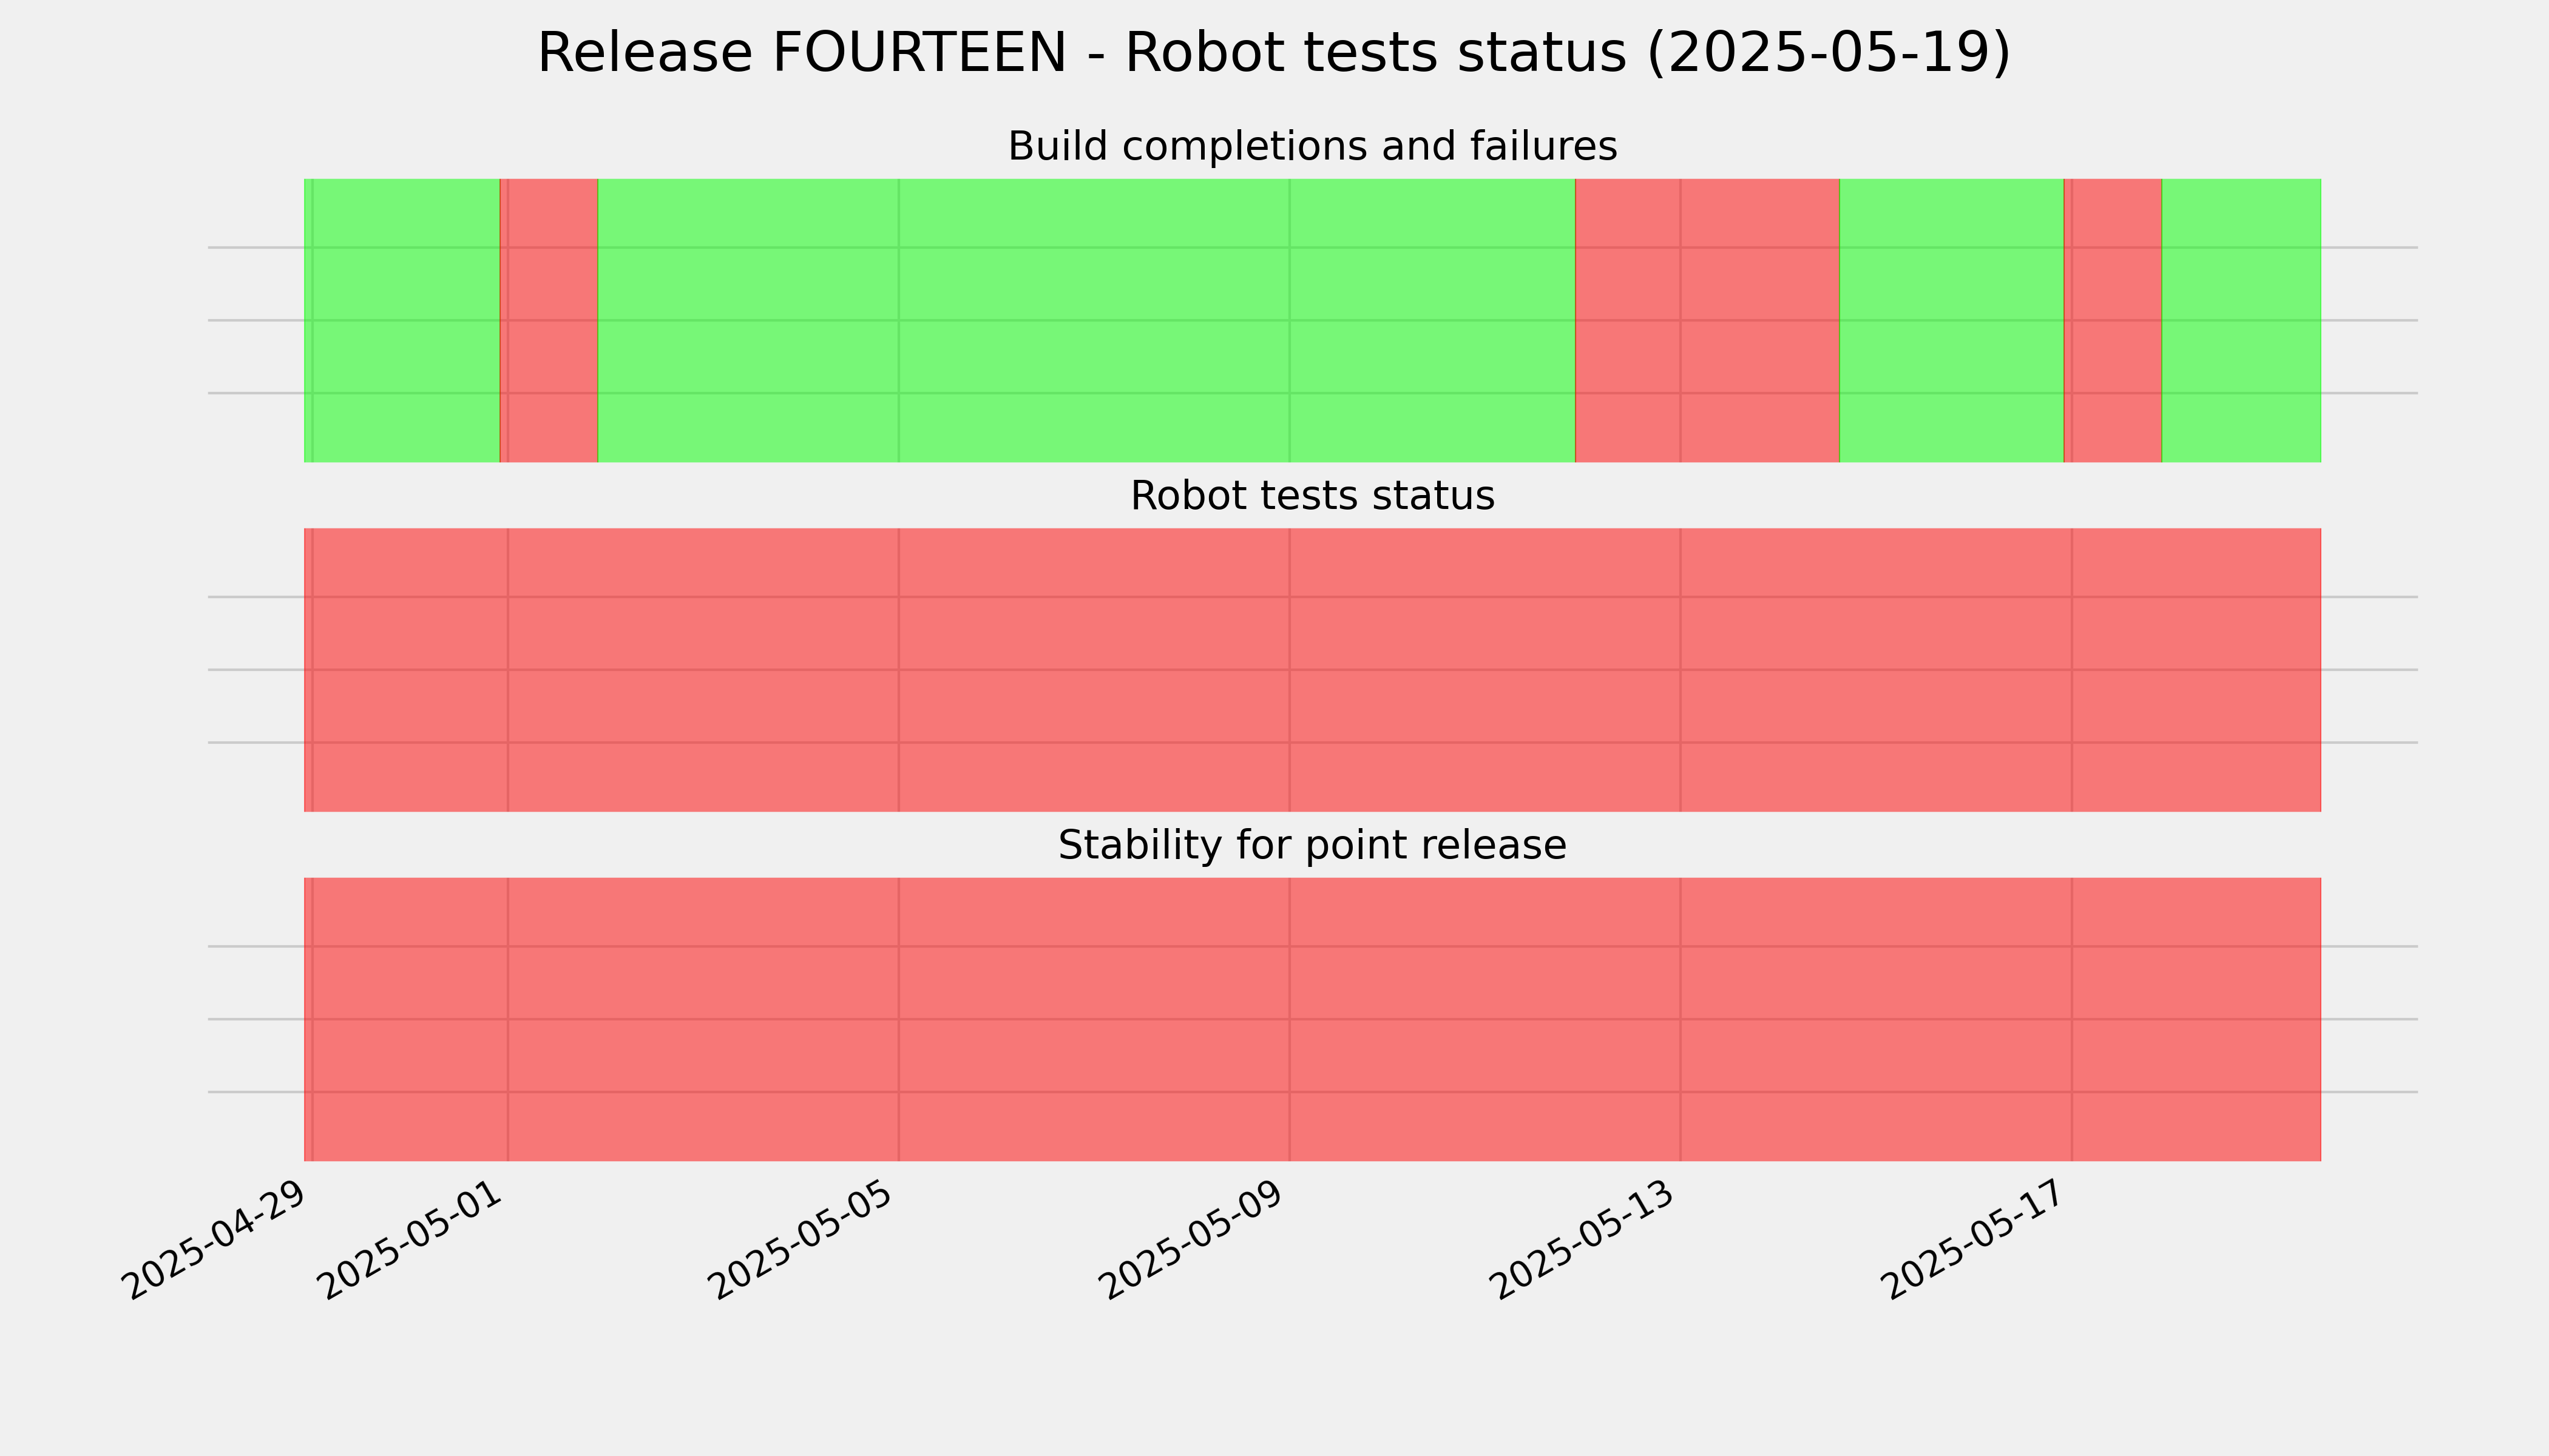This screenshot has height=1456, width=2549.
Task: Click the last green build band at right edge
Action: 2241,320
